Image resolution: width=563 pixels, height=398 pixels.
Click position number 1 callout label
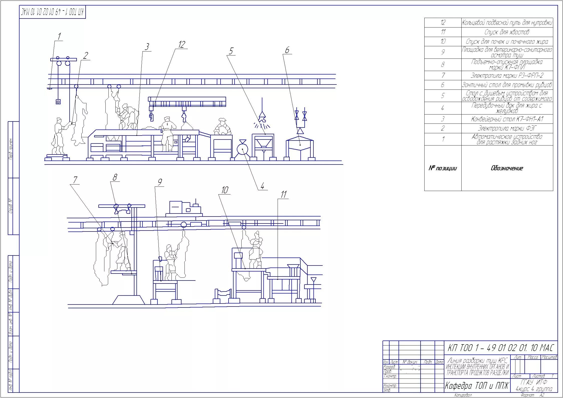(59, 36)
